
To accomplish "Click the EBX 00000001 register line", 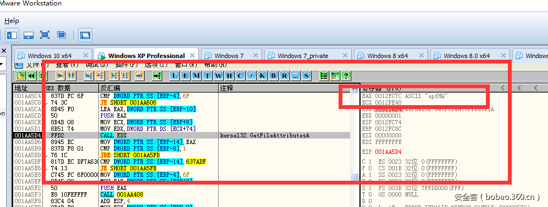I will [x=382, y=116].
